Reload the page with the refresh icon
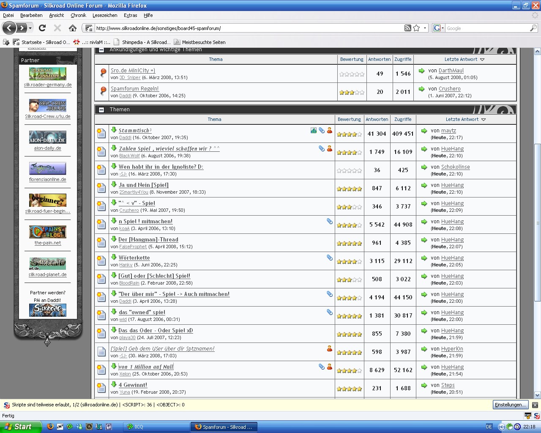Screen dimensions: 541x433 tap(42, 28)
